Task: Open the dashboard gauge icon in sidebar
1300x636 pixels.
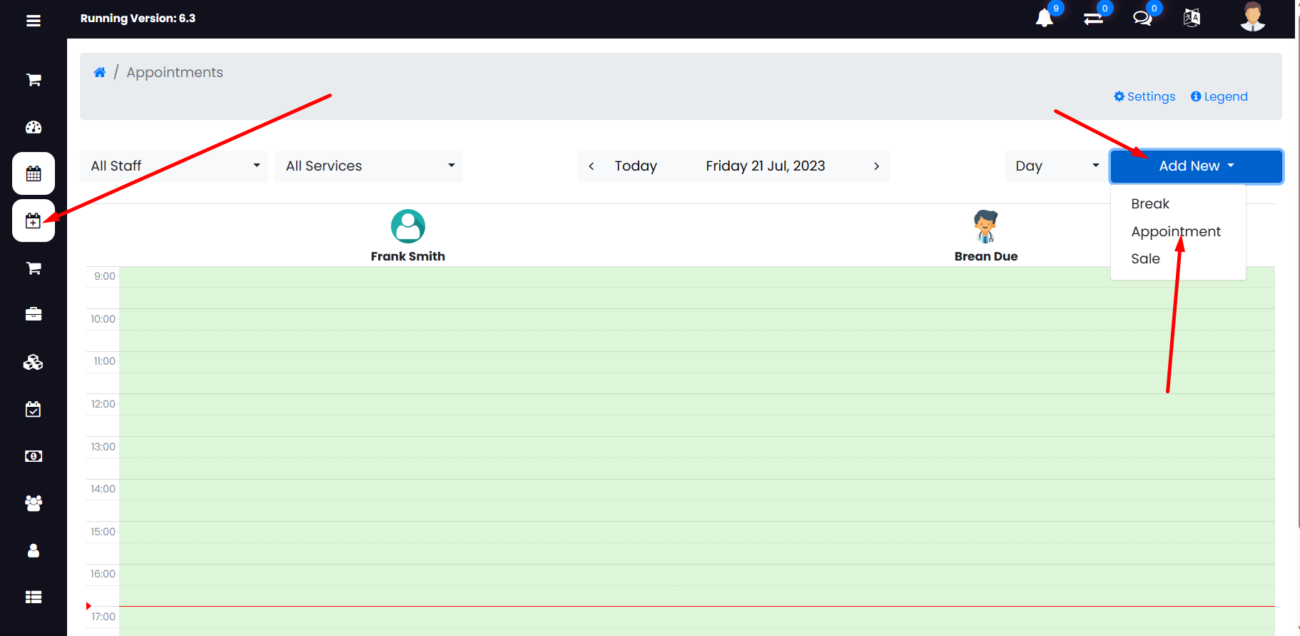Action: (34, 127)
